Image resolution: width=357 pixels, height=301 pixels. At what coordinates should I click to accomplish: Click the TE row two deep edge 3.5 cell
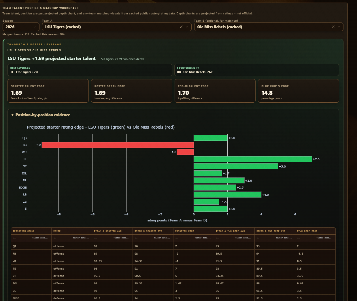tap(315, 269)
